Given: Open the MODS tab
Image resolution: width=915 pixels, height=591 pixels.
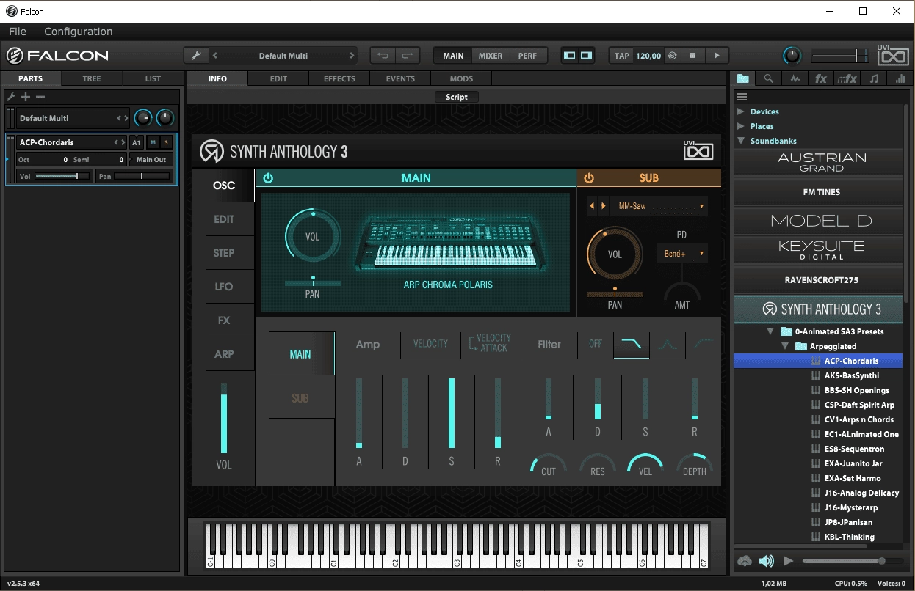Looking at the screenshot, I should (x=461, y=78).
